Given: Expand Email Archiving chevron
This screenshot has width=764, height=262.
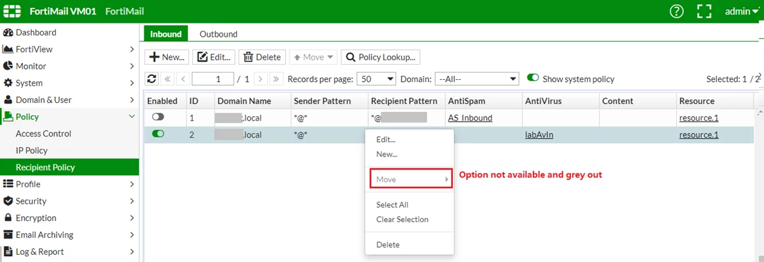Looking at the screenshot, I should pyautogui.click(x=132, y=234).
